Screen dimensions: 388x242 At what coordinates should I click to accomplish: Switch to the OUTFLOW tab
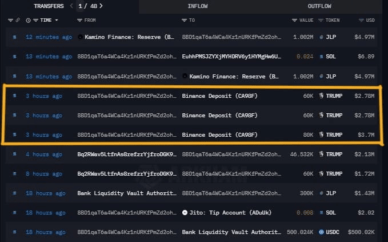[x=319, y=6]
